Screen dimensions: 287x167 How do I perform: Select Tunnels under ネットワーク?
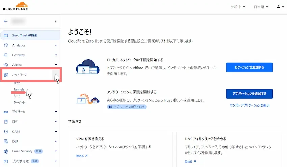coord(19,89)
